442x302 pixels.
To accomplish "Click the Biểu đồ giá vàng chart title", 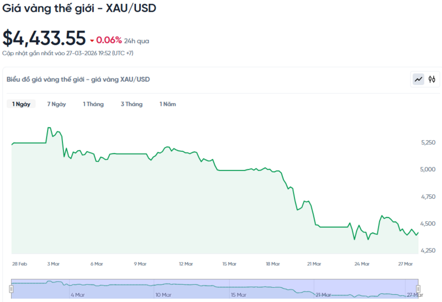I will 78,80.
